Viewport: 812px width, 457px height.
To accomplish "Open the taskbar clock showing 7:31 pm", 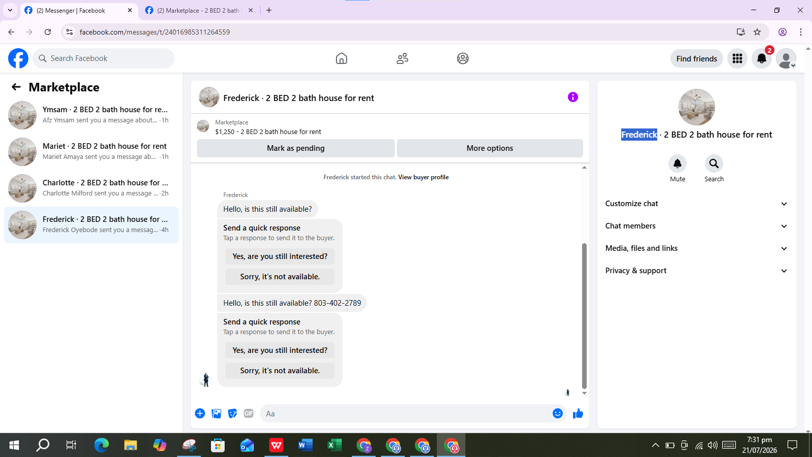I will pyautogui.click(x=759, y=445).
